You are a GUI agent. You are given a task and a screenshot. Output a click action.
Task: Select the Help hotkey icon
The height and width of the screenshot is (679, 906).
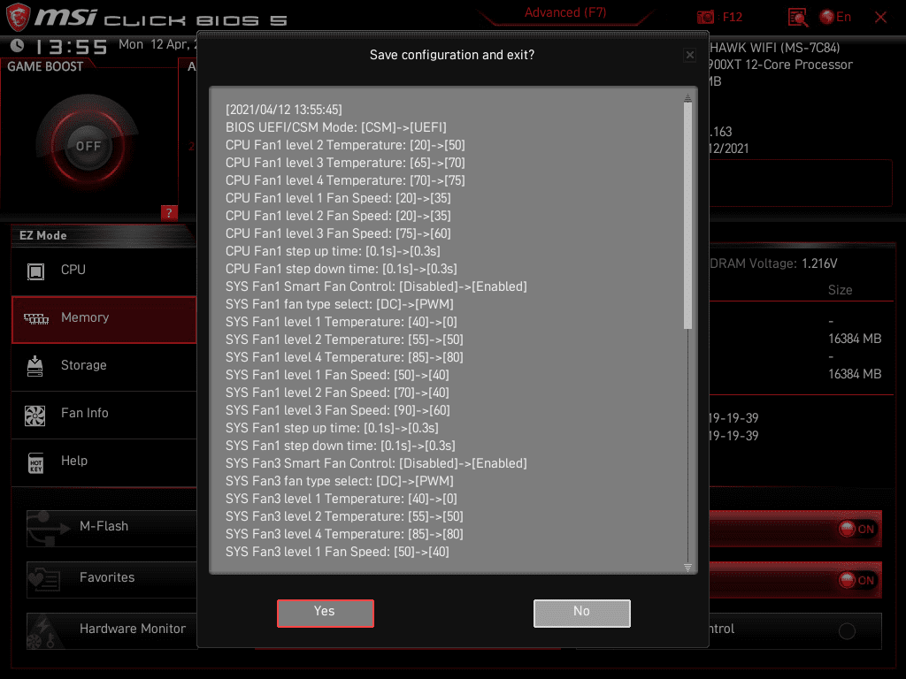pos(35,463)
